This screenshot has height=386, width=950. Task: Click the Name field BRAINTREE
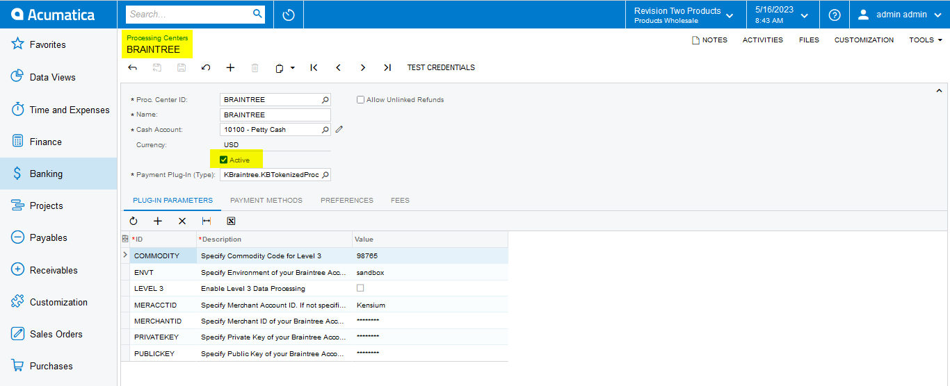pos(275,115)
